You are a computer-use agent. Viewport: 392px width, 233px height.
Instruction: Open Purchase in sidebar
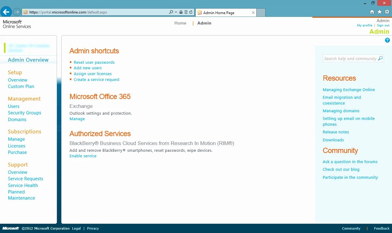pos(17,152)
